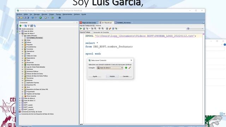226x127 pixels.
Task: Click the SPOOL file path line in editor
Action: coord(141,36)
